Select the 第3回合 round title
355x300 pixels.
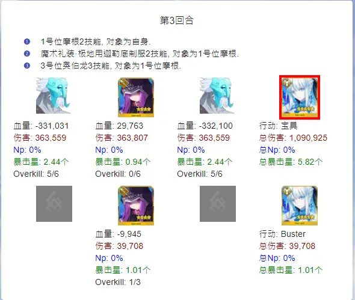click(177, 20)
